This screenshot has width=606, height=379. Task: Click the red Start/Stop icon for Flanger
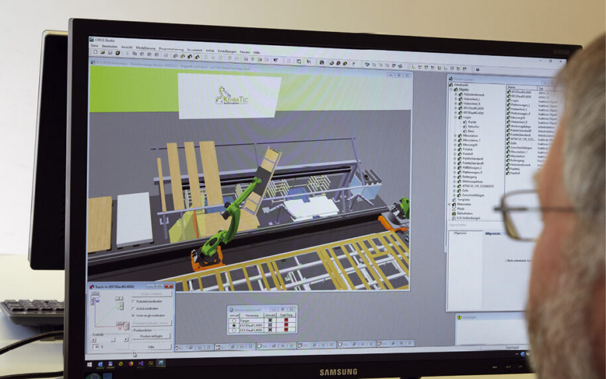point(286,321)
